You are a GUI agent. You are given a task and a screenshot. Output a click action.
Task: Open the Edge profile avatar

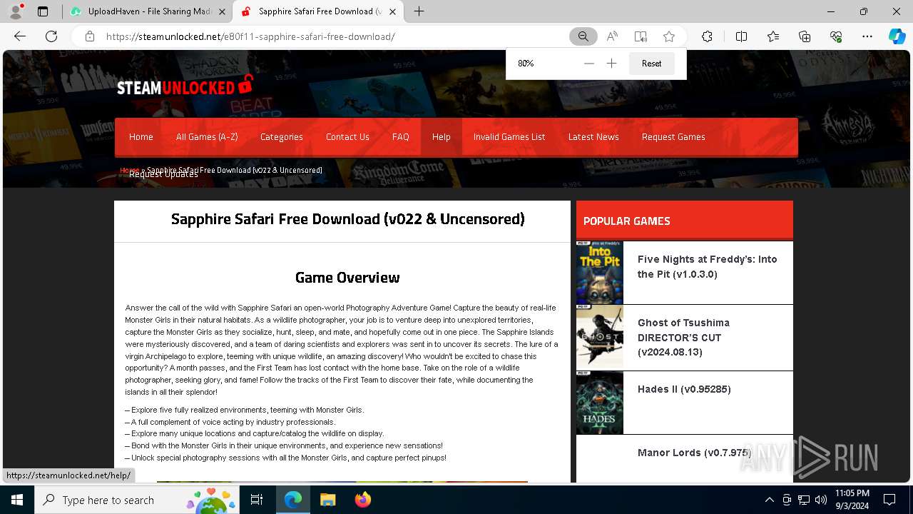pyautogui.click(x=16, y=11)
